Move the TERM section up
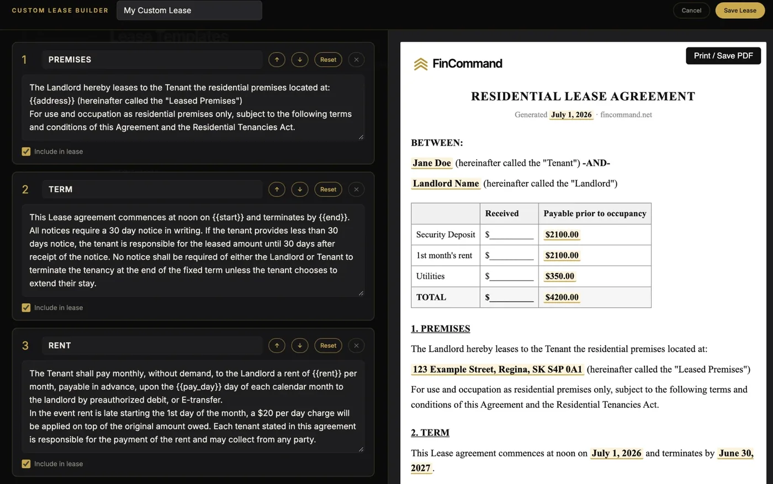Viewport: 773px width, 484px height. [277, 190]
